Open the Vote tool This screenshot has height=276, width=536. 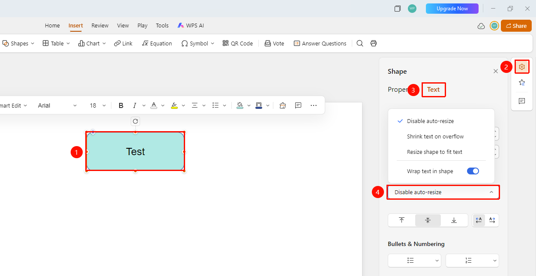(x=274, y=43)
